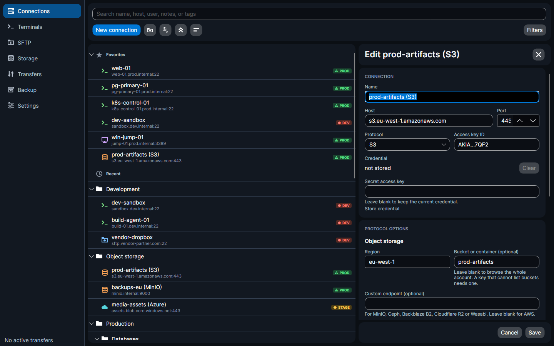Click the Region field eu-west-1
This screenshot has width=554, height=346.
tap(407, 262)
